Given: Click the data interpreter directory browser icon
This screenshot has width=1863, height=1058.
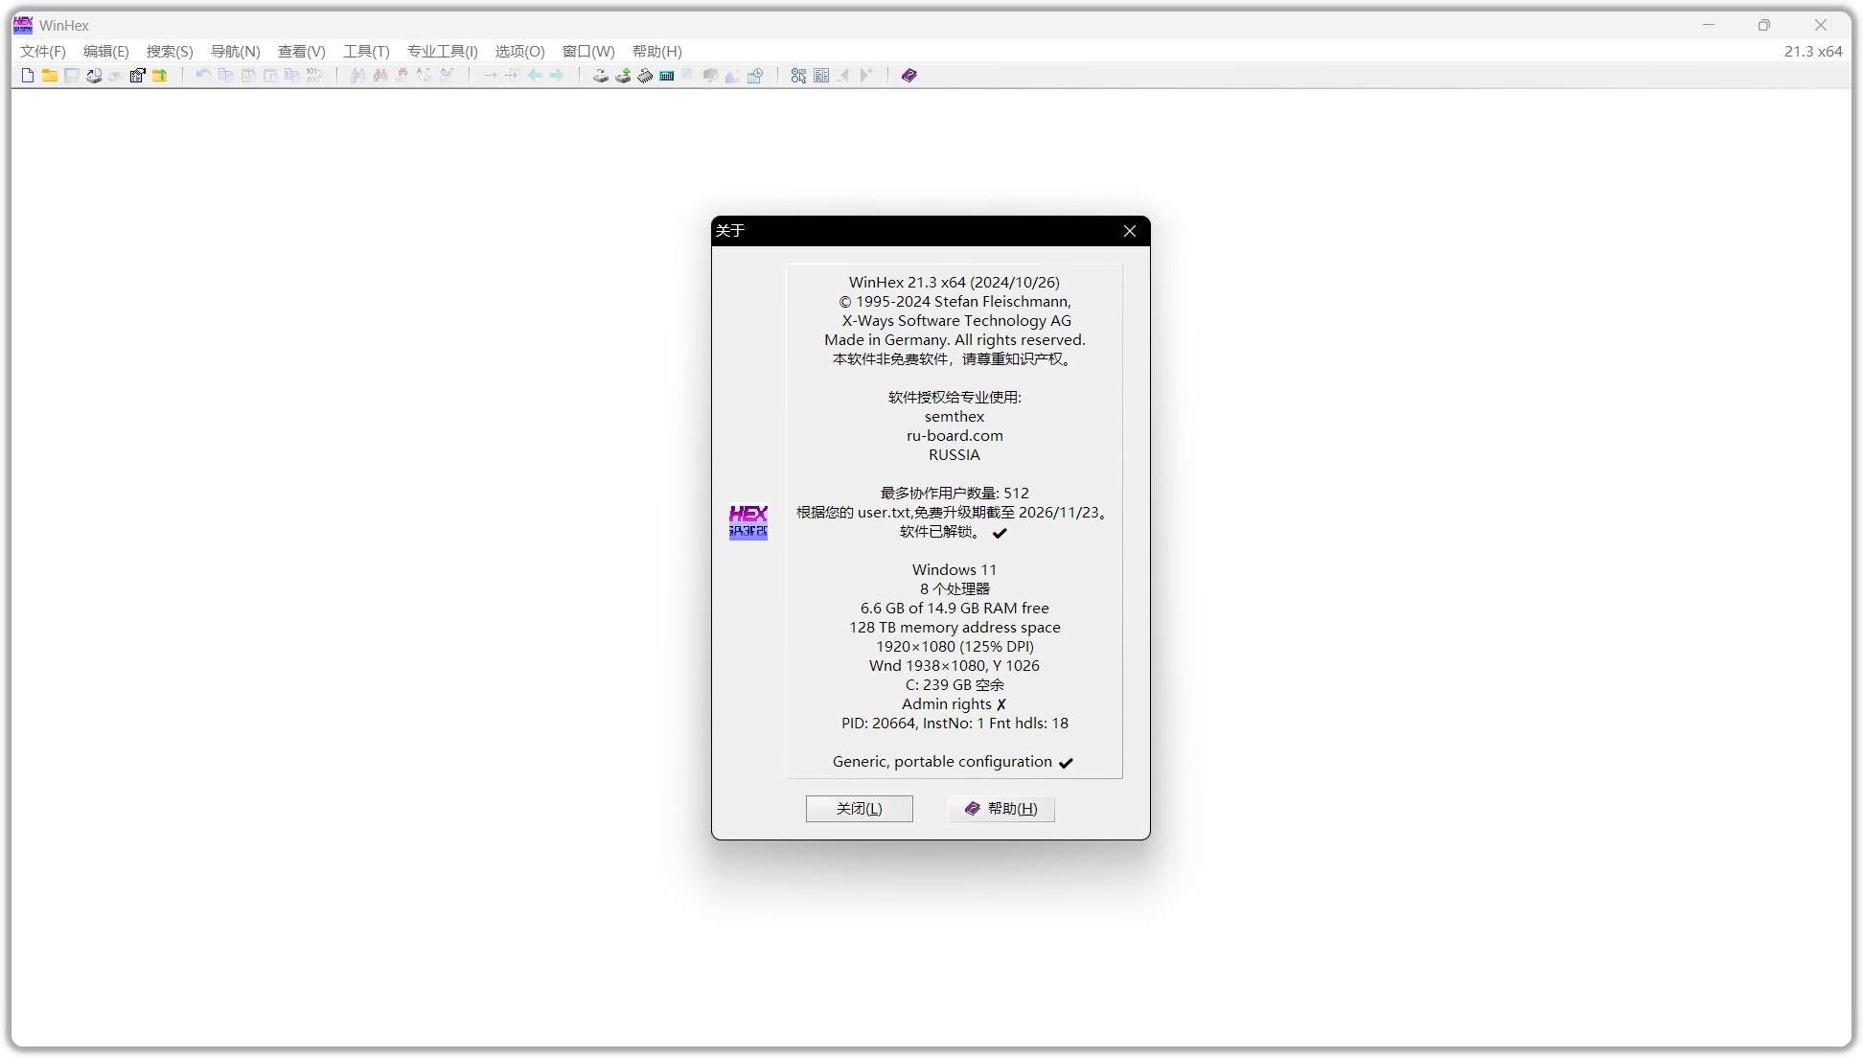Looking at the screenshot, I should click(x=821, y=76).
